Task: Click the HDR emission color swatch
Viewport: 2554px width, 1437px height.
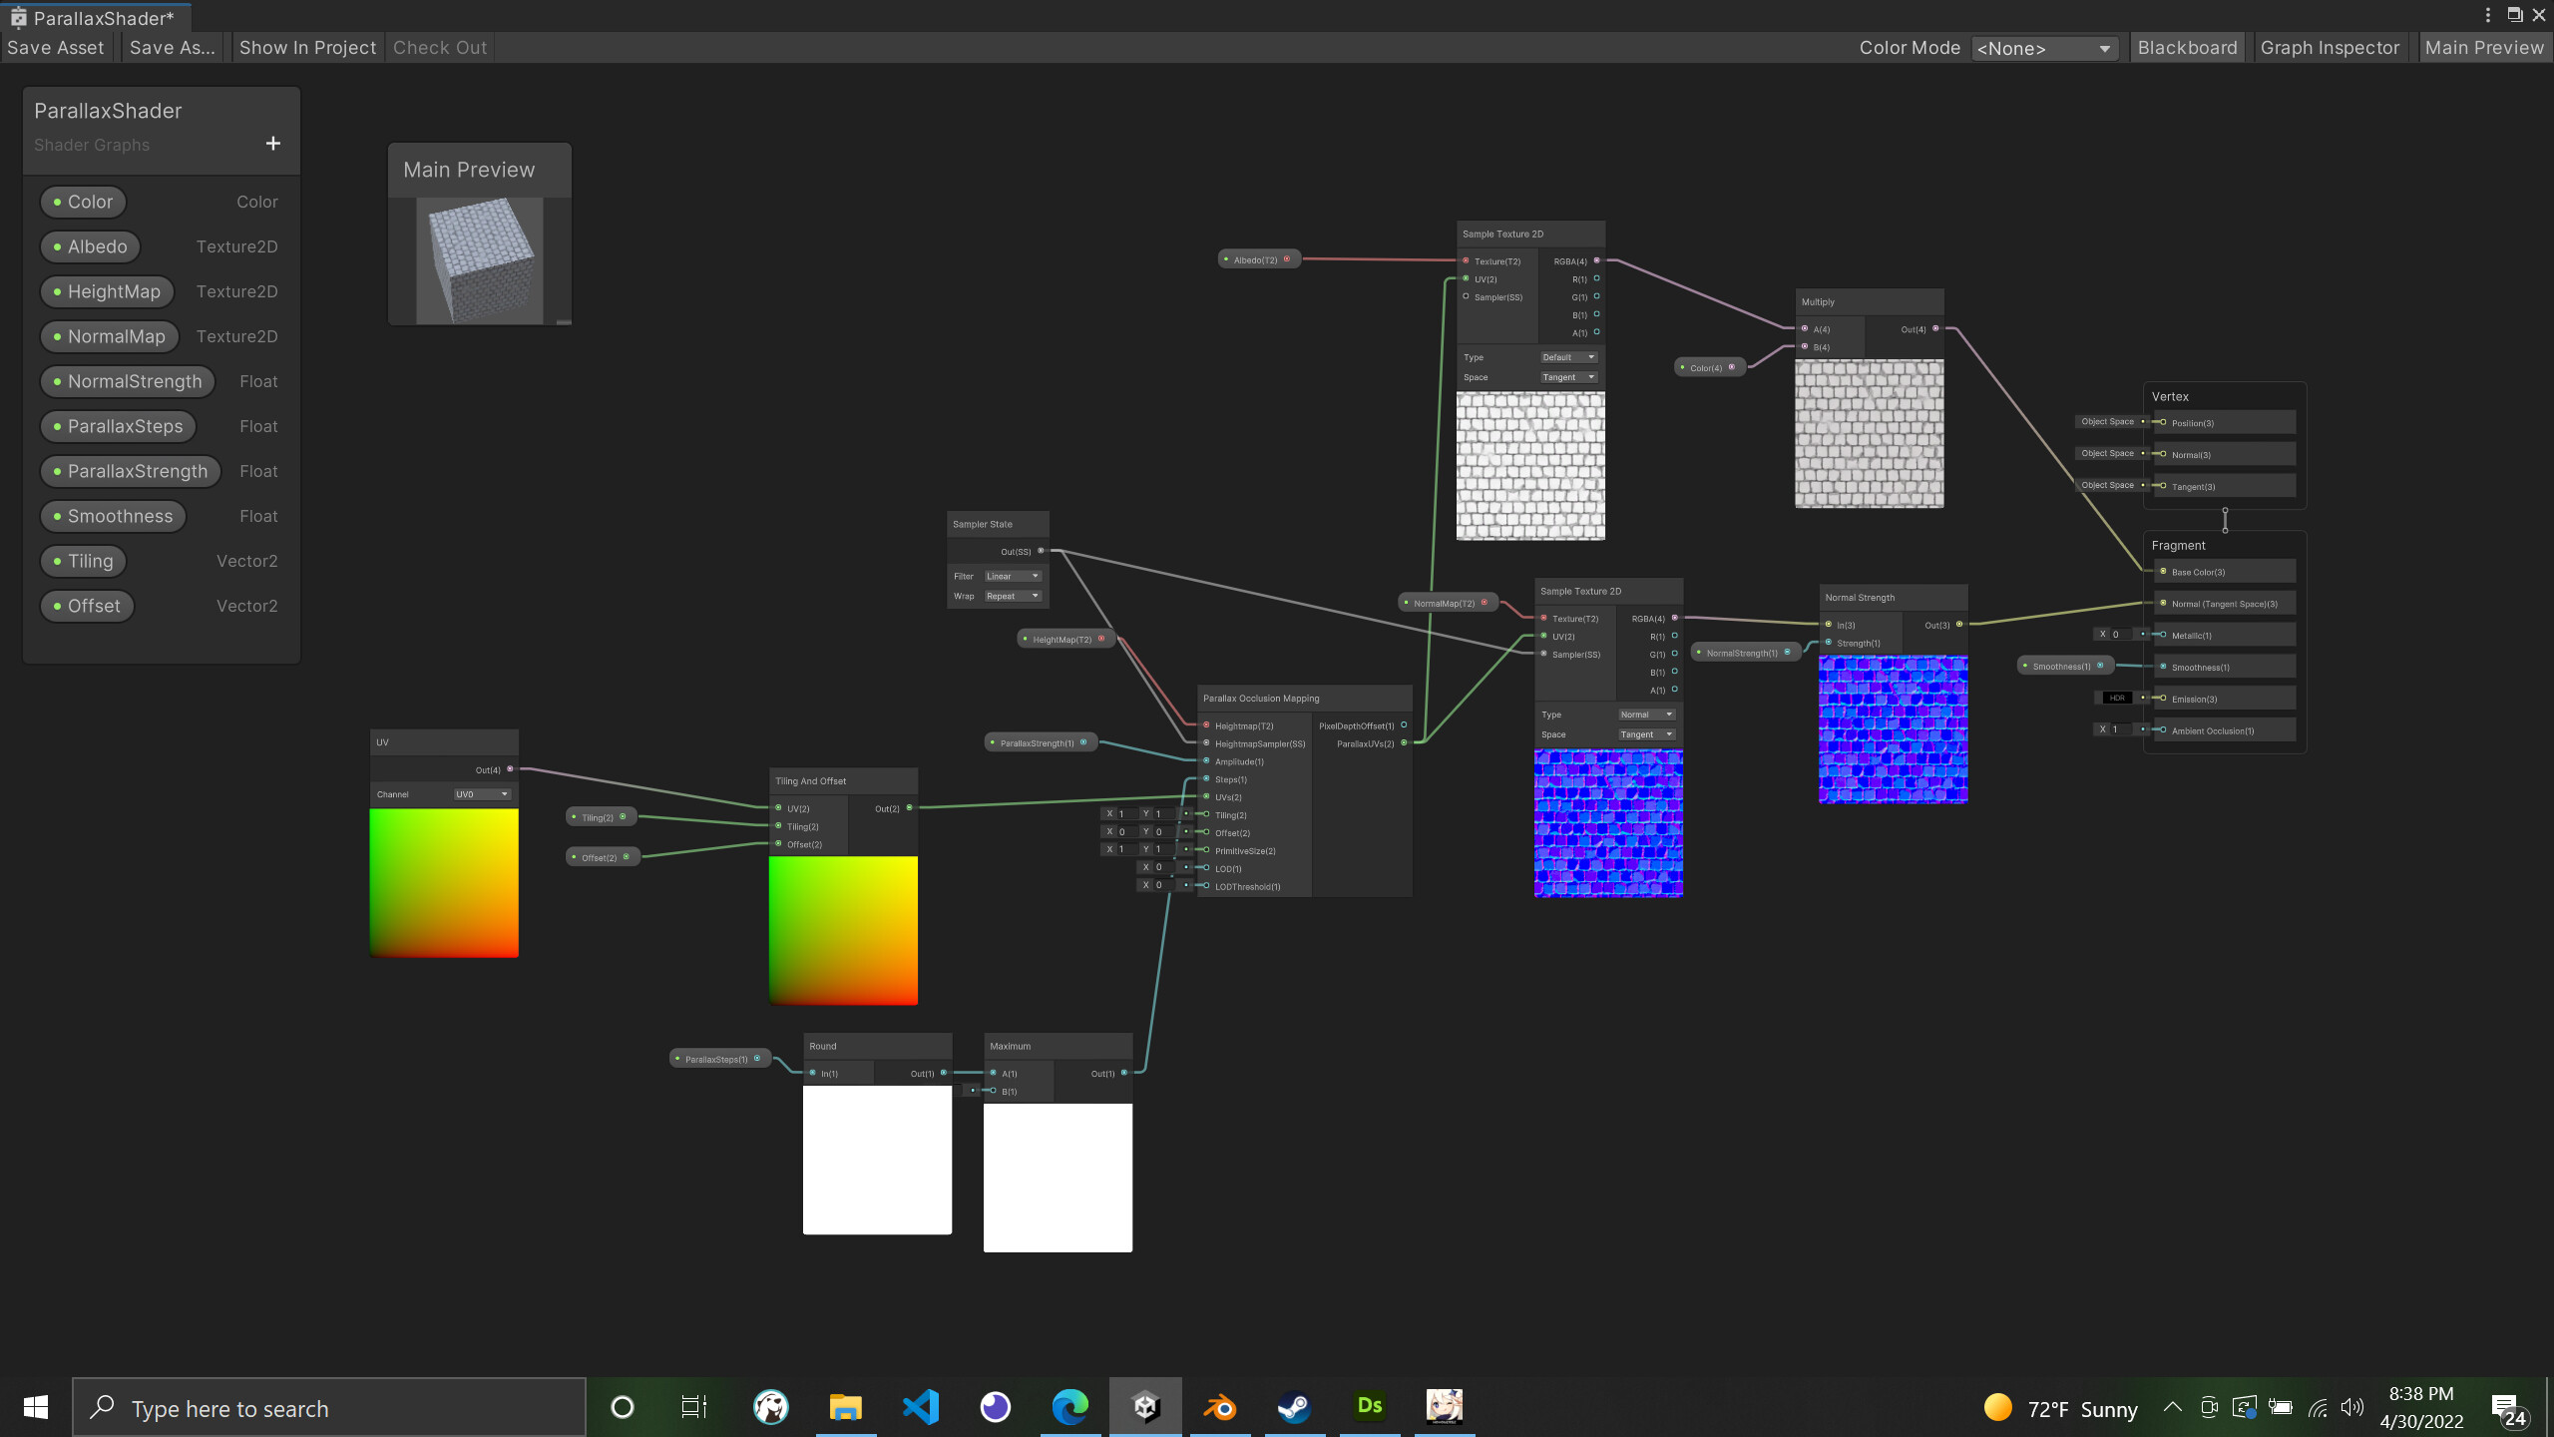Action: pyautogui.click(x=2116, y=698)
